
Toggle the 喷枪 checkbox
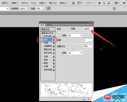coord(43,63)
